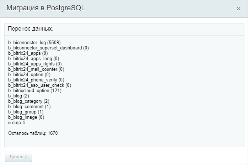248x165 pixels.
Task: Click the 'Осталось таблиц: 1670' status
Action: tap(33, 133)
